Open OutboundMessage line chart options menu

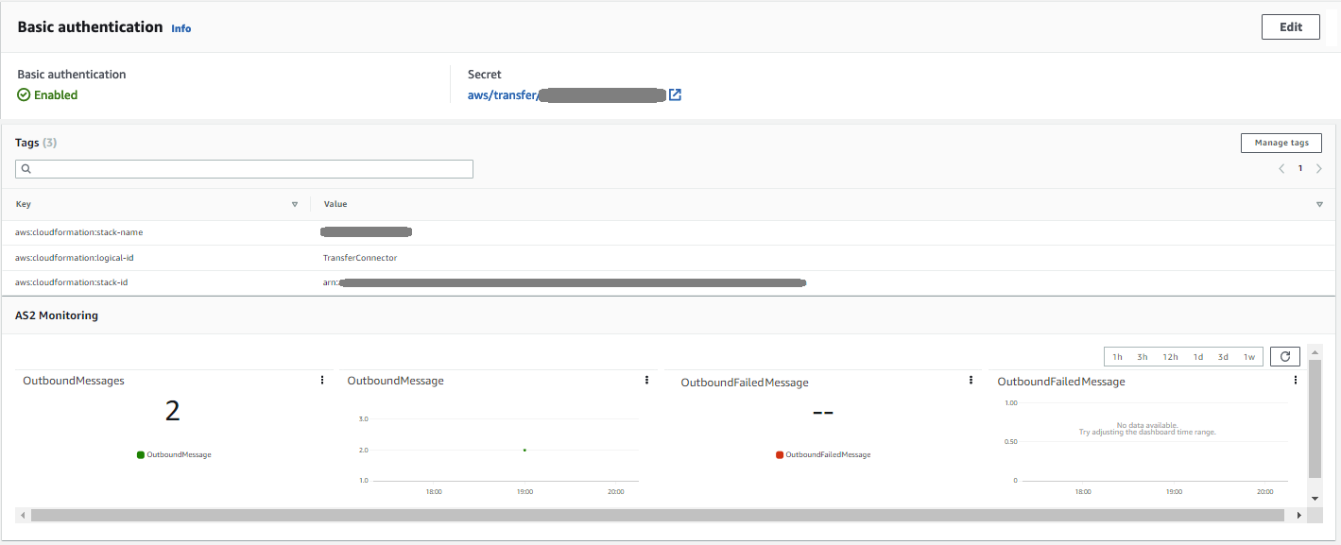coord(646,380)
